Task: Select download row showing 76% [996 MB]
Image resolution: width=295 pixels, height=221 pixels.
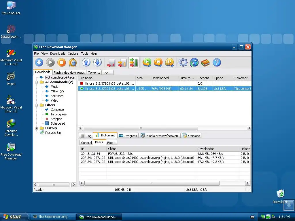Action: [164, 89]
